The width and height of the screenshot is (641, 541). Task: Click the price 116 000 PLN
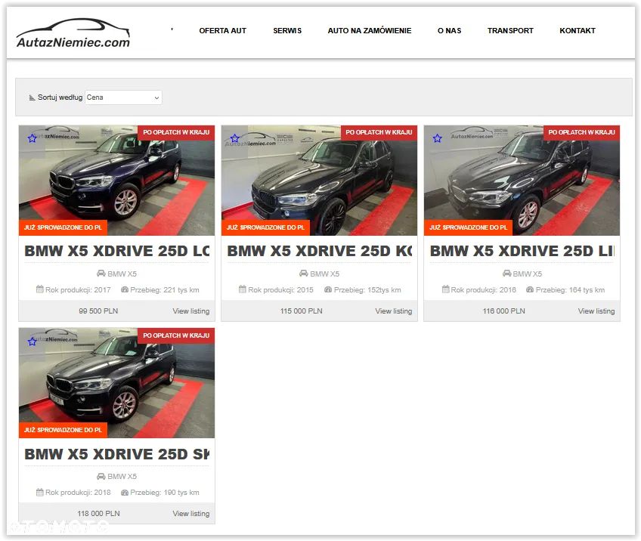point(504,311)
